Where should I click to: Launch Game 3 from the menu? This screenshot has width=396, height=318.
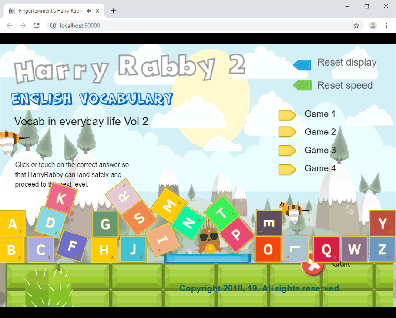287,151
